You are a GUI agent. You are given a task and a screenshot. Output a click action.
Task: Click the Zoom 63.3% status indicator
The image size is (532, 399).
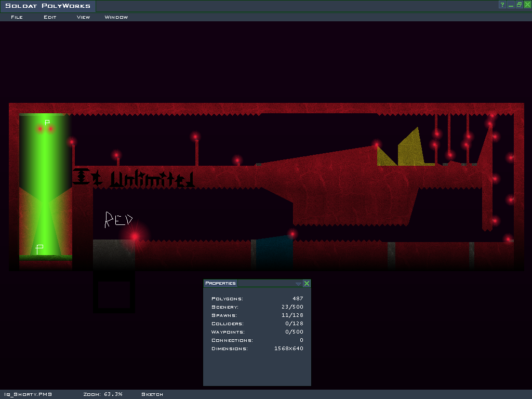(103, 394)
